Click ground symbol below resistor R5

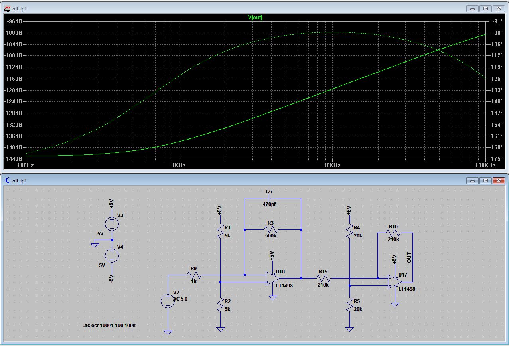tap(349, 329)
